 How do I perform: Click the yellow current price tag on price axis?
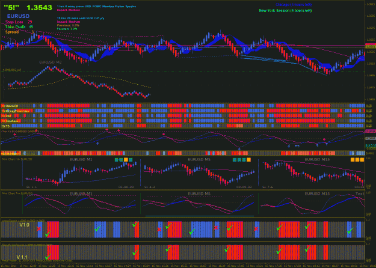pos(370,47)
